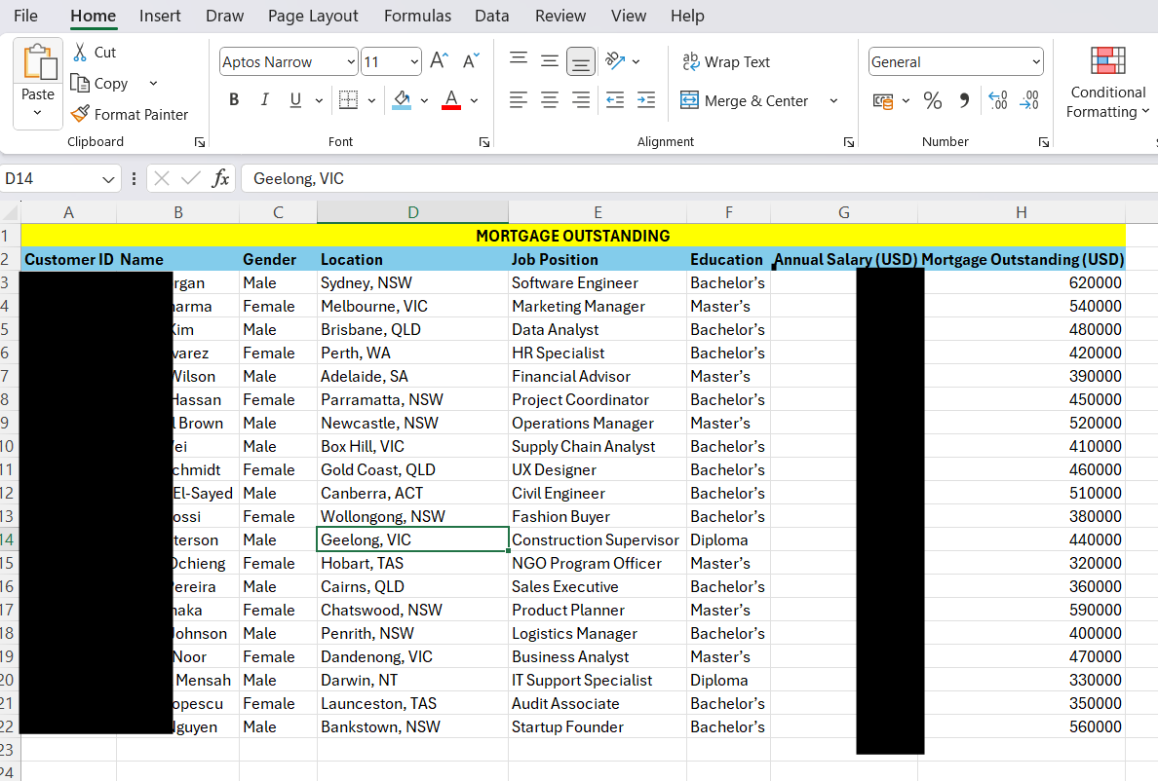Switch to the Page Layout tab
Image resolution: width=1158 pixels, height=781 pixels.
(x=313, y=16)
